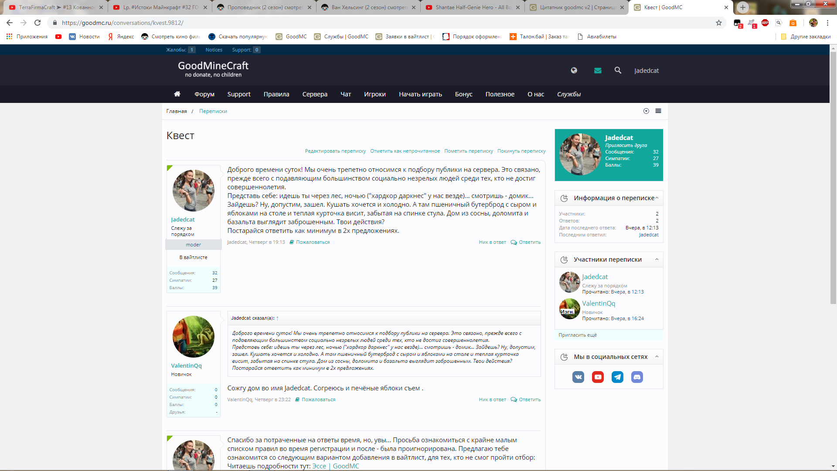Bookmark this page with star icon
This screenshot has width=837, height=471.
point(719,23)
